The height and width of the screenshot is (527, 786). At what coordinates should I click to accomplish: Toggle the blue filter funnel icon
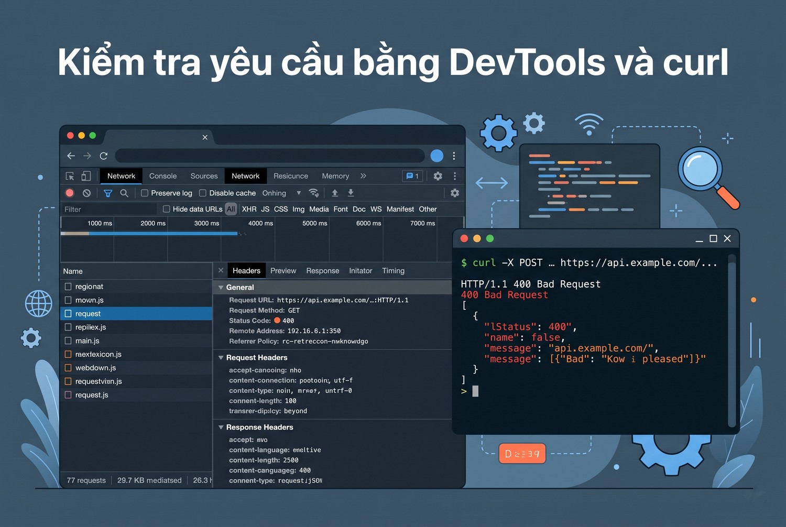tap(108, 193)
